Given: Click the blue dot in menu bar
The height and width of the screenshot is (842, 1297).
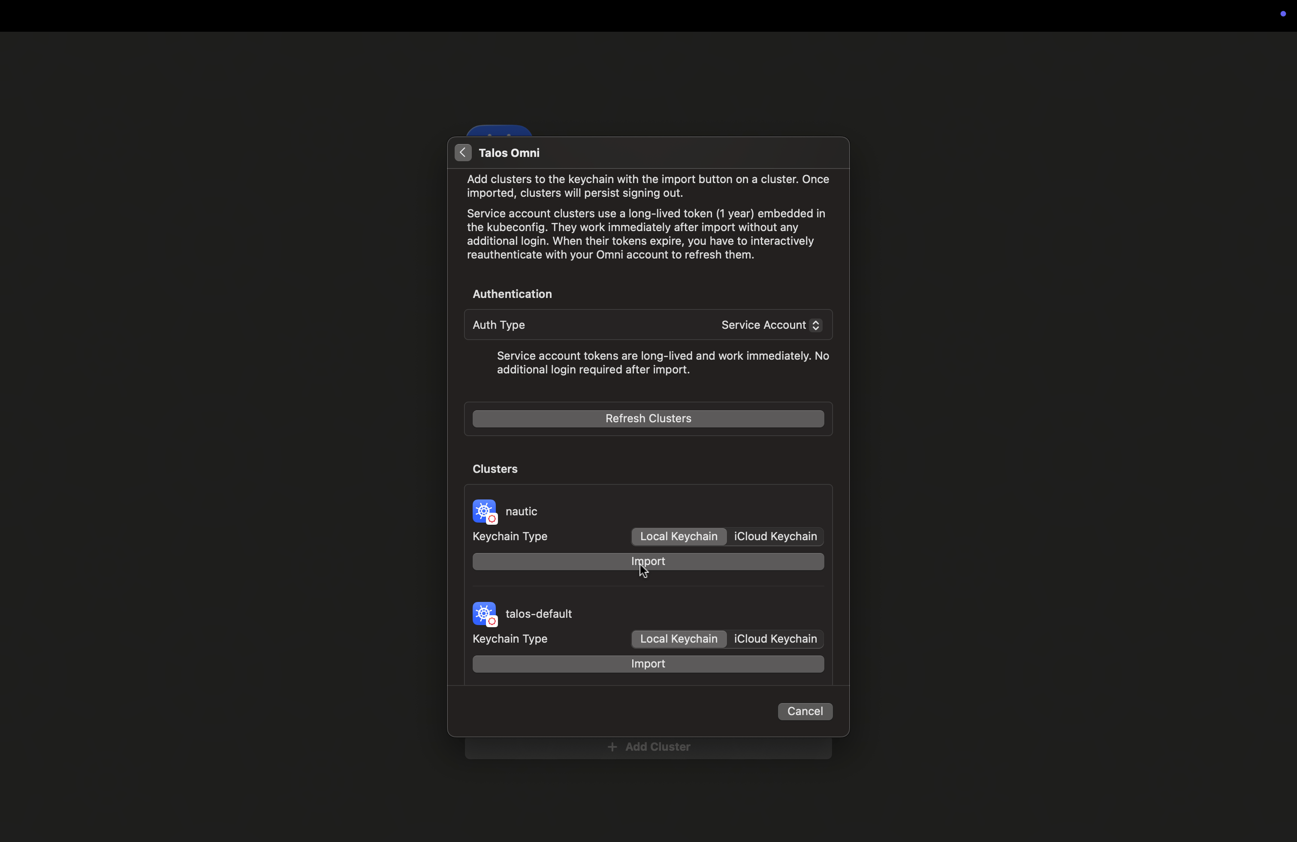Looking at the screenshot, I should [1283, 14].
